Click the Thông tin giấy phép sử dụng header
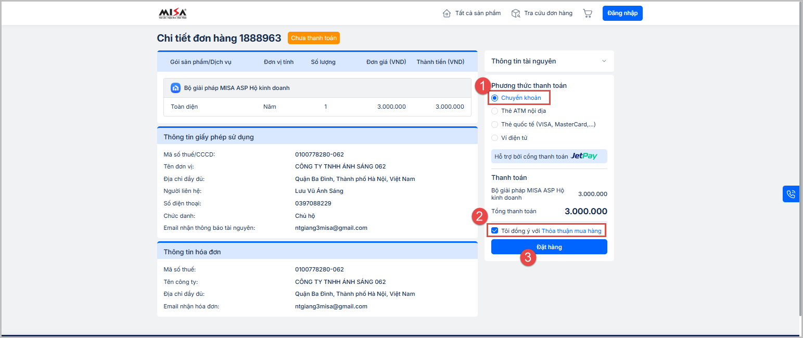 317,137
